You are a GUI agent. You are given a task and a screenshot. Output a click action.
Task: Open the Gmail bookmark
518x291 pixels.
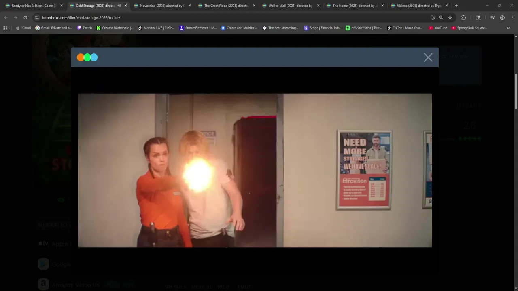coord(53,28)
